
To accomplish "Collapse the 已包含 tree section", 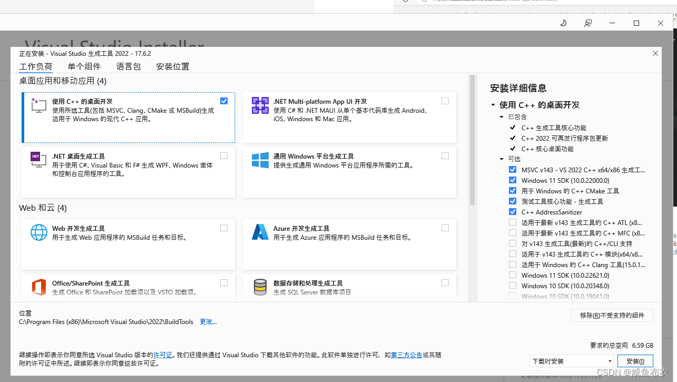I will [501, 116].
